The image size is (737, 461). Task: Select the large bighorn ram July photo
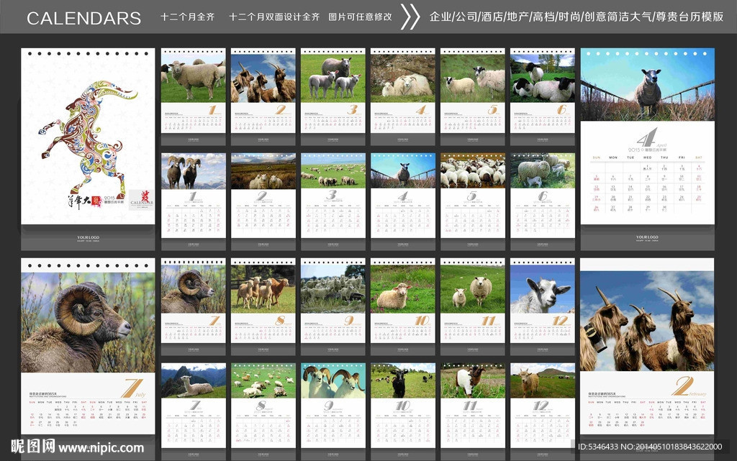[88, 315]
